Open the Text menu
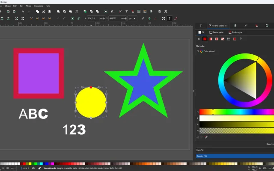Image resolution: width=274 pixels, height=171 pixels. pyautogui.click(x=21, y=6)
